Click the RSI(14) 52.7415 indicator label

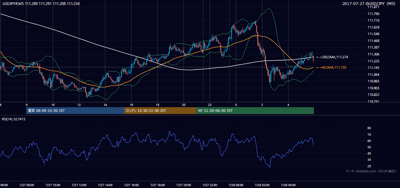point(14,119)
